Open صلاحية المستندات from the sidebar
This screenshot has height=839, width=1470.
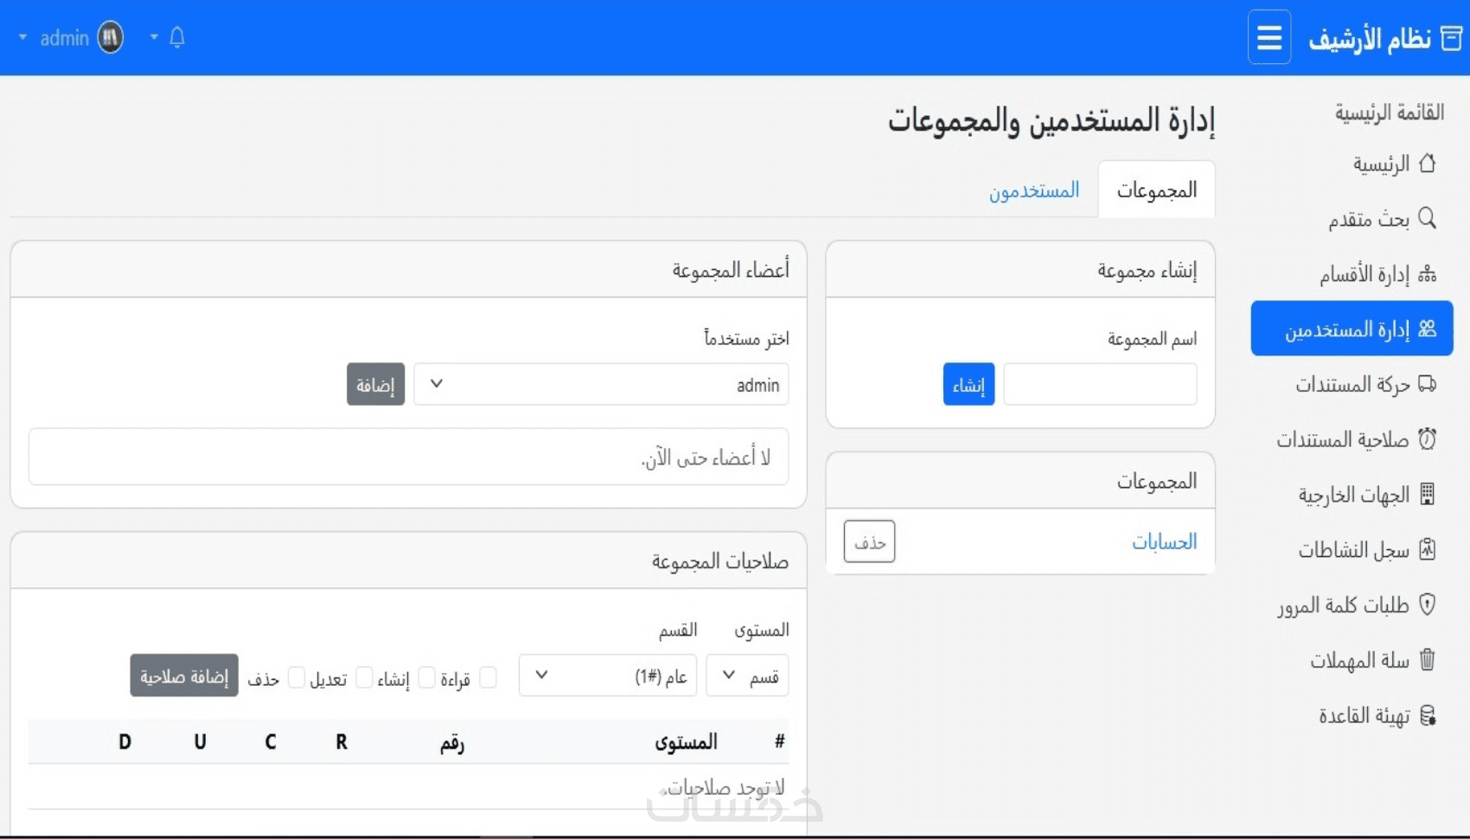tap(1352, 439)
